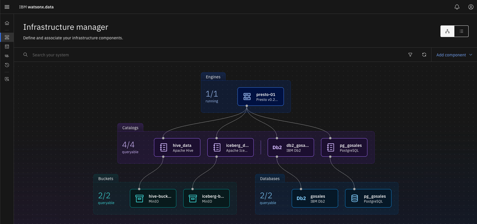The image size is (477, 224).
Task: Click the Db2 logo on db2_gosa... catalog
Action: (x=277, y=147)
